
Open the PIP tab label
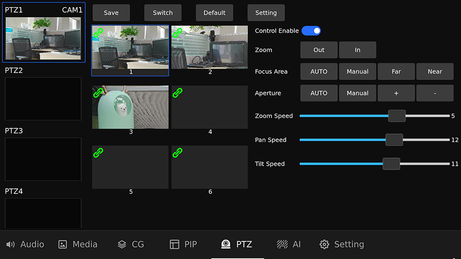[191, 244]
